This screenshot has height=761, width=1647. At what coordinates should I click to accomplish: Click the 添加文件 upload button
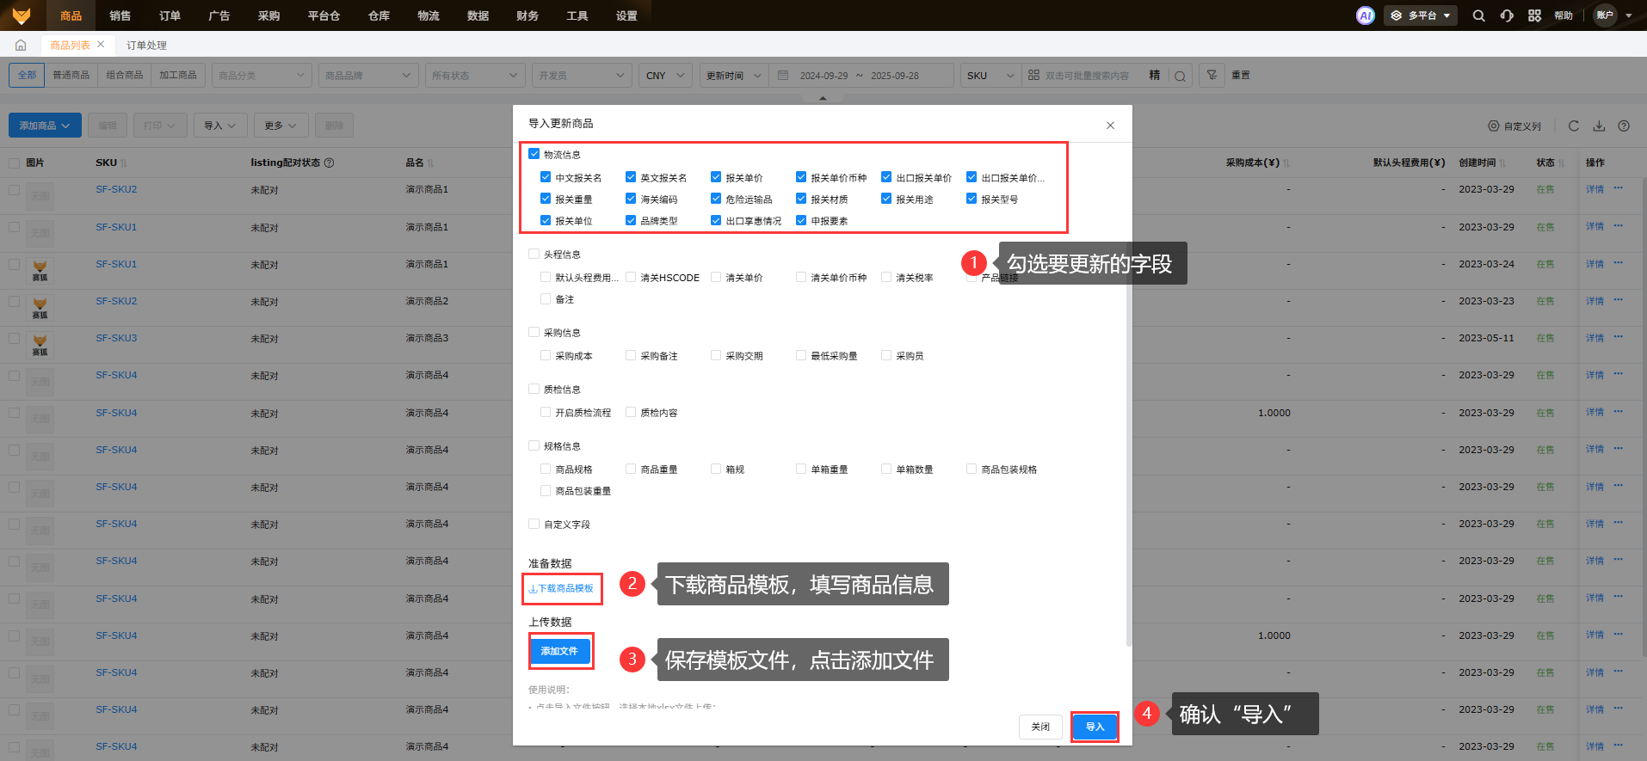pyautogui.click(x=559, y=651)
